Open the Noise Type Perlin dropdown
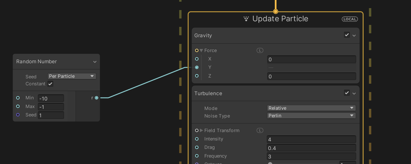Screen dimensions: 411x164 311,116
